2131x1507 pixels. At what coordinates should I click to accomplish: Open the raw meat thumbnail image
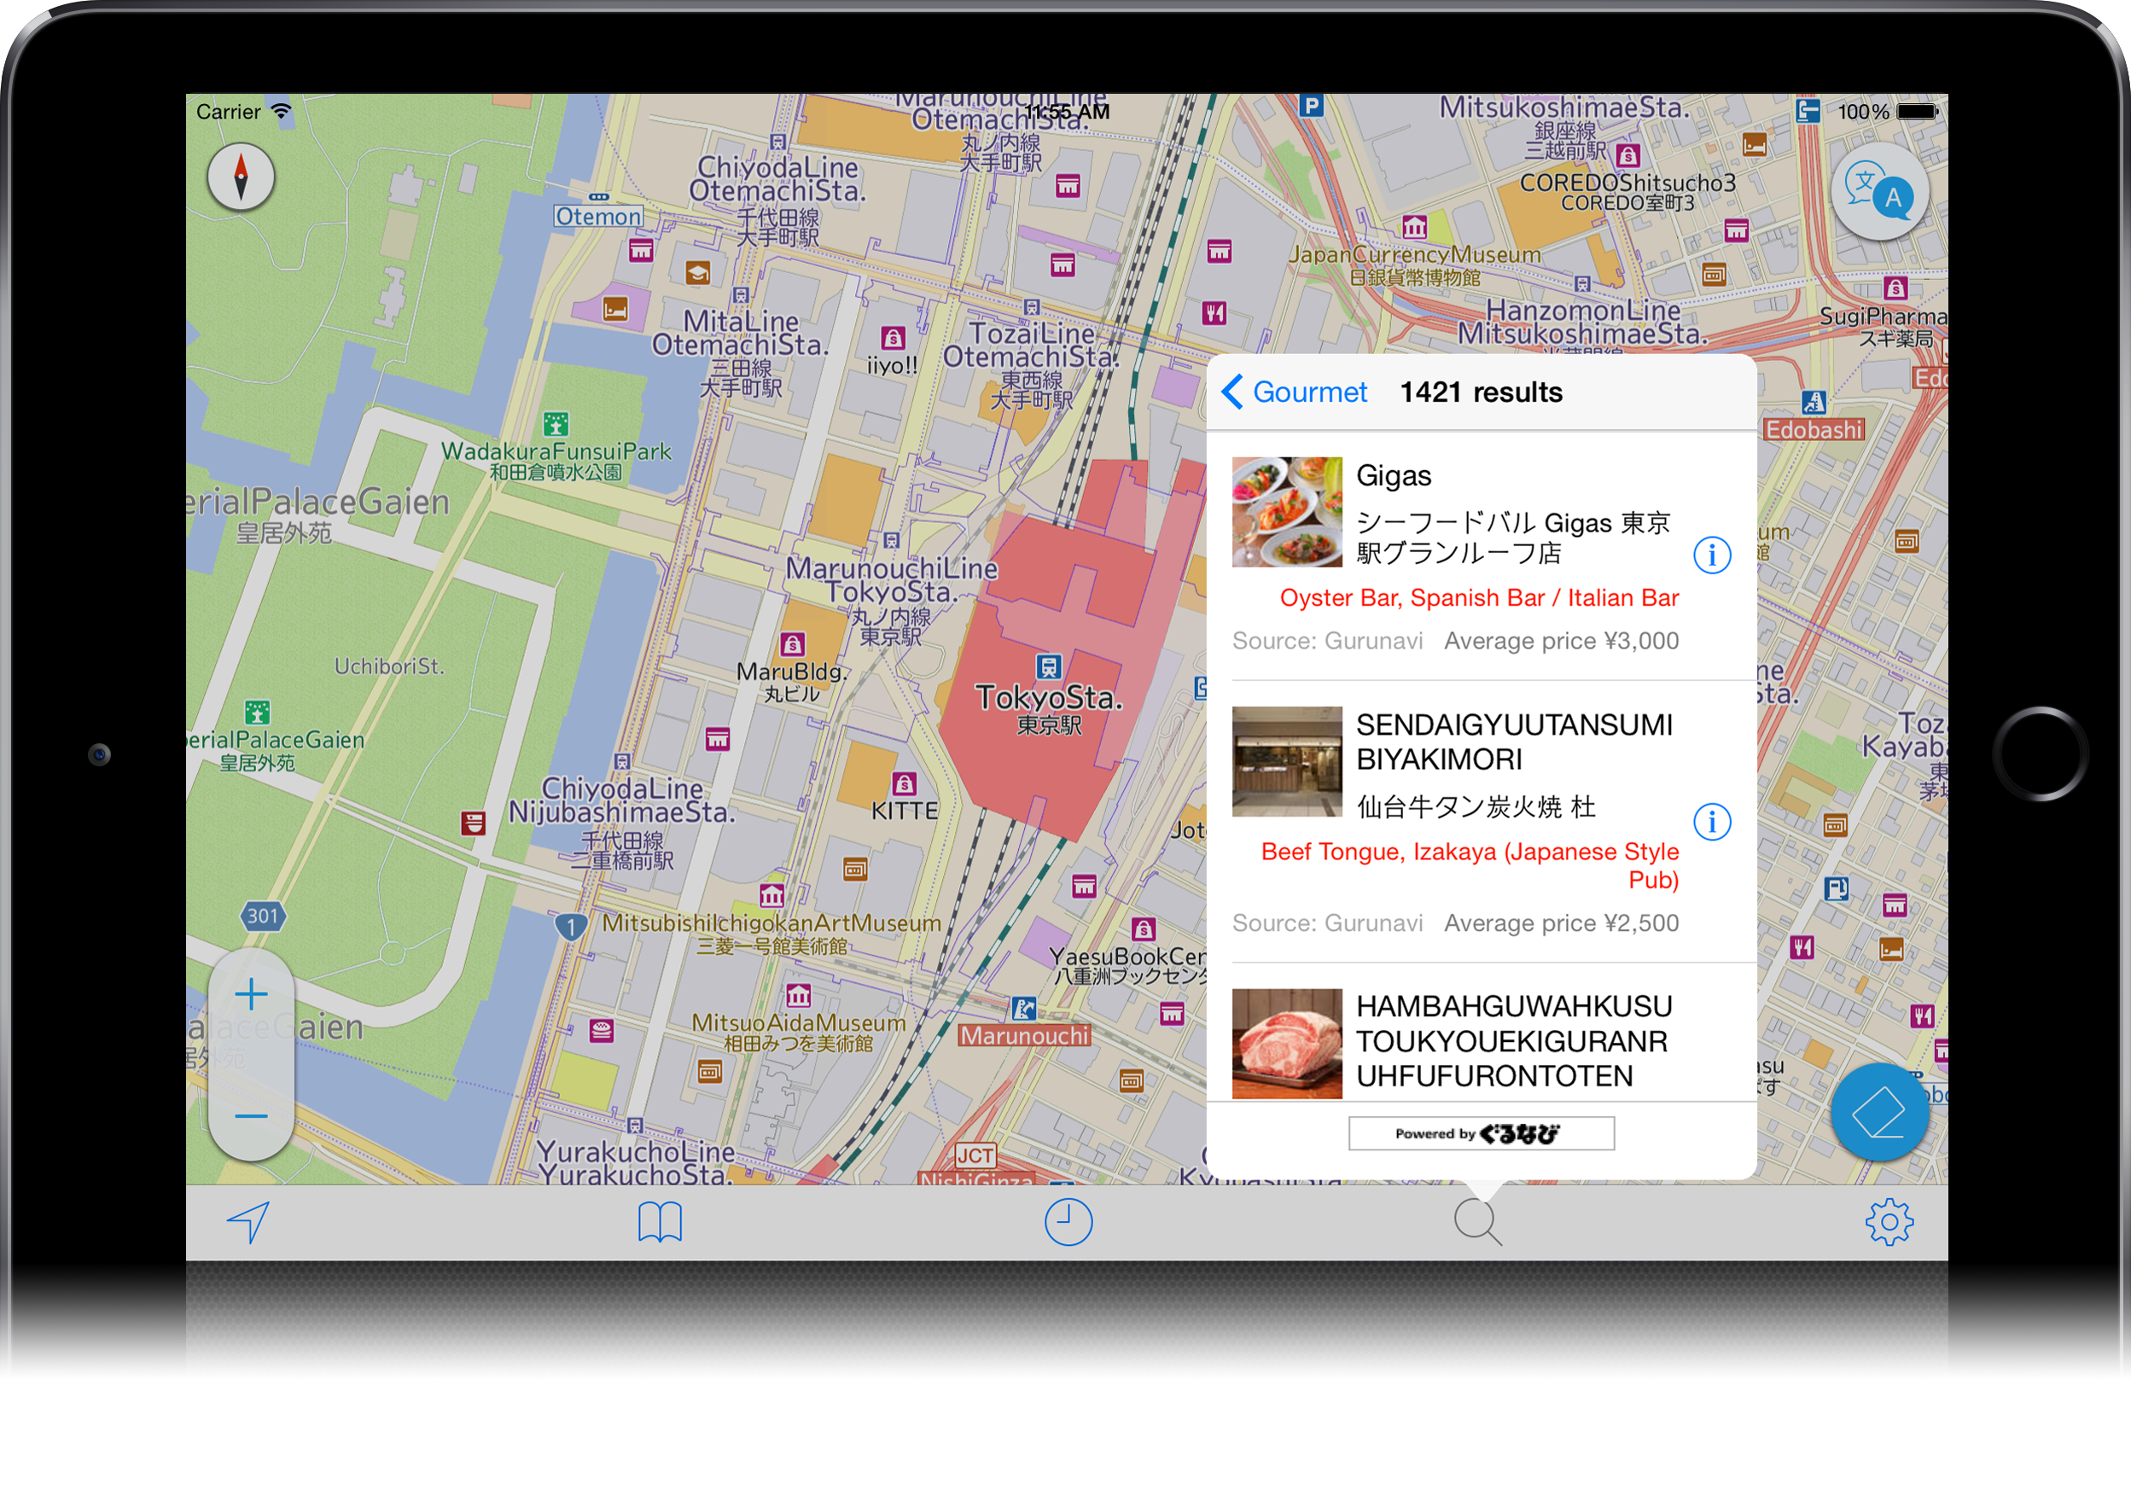1286,1043
